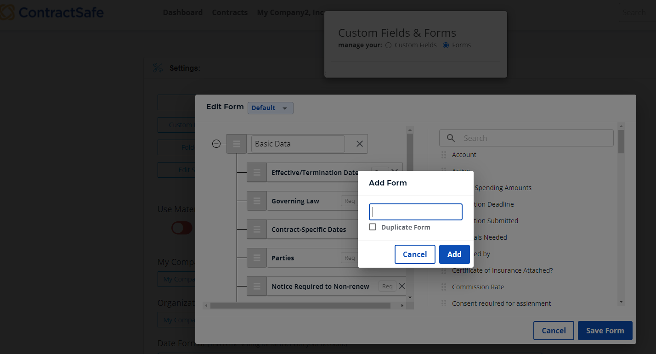Click the Spending Amounts field entry
Screen dimensions: 656x354
pos(503,188)
